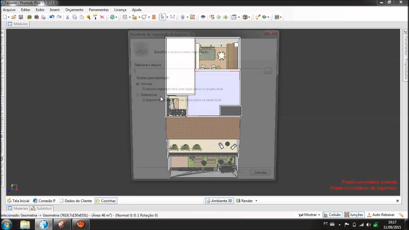The width and height of the screenshot is (409, 230).
Task: Click the Ambiente 3D button
Action: [219, 201]
